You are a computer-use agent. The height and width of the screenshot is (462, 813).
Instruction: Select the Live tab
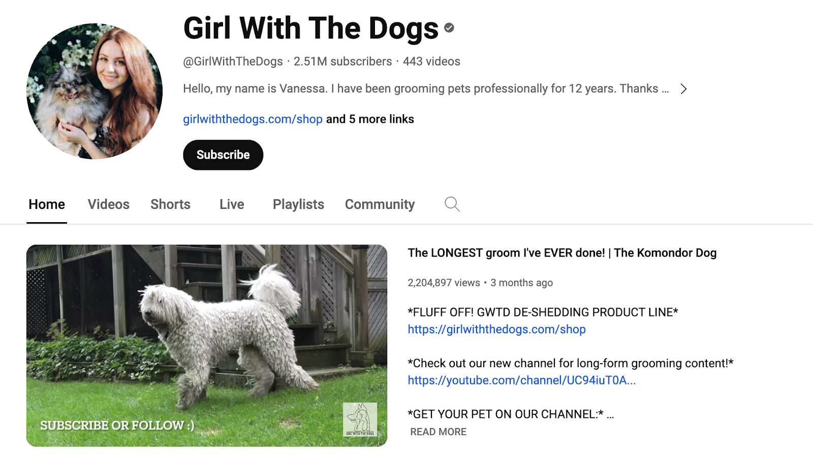(x=232, y=204)
